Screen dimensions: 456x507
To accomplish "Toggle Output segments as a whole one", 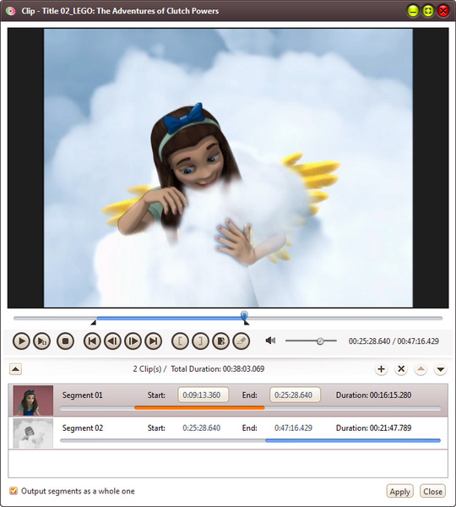I will (x=14, y=491).
